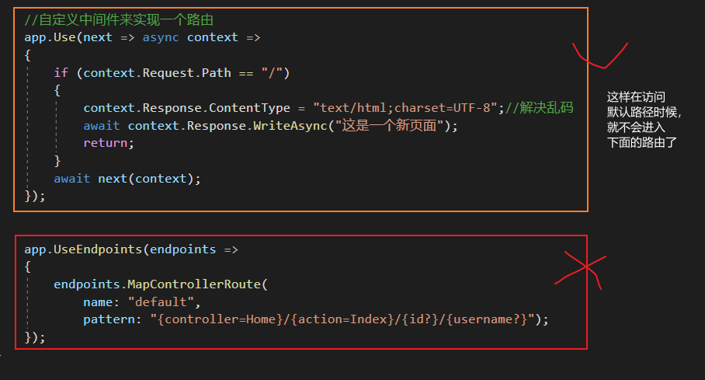Click the context.Request.Path condition
705x380 pixels.
(x=157, y=73)
